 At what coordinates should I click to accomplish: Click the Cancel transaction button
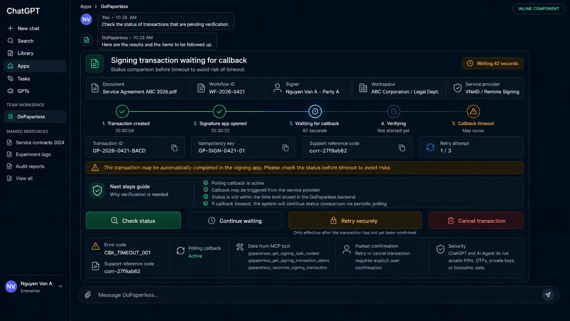coord(476,220)
